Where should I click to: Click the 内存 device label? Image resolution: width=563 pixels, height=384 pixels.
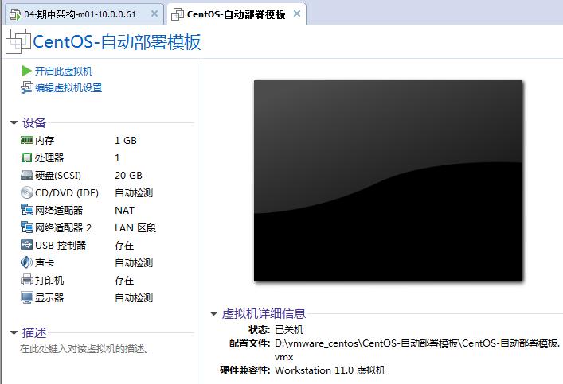coord(45,141)
